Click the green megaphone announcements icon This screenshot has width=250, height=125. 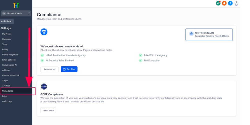tap(218, 3)
